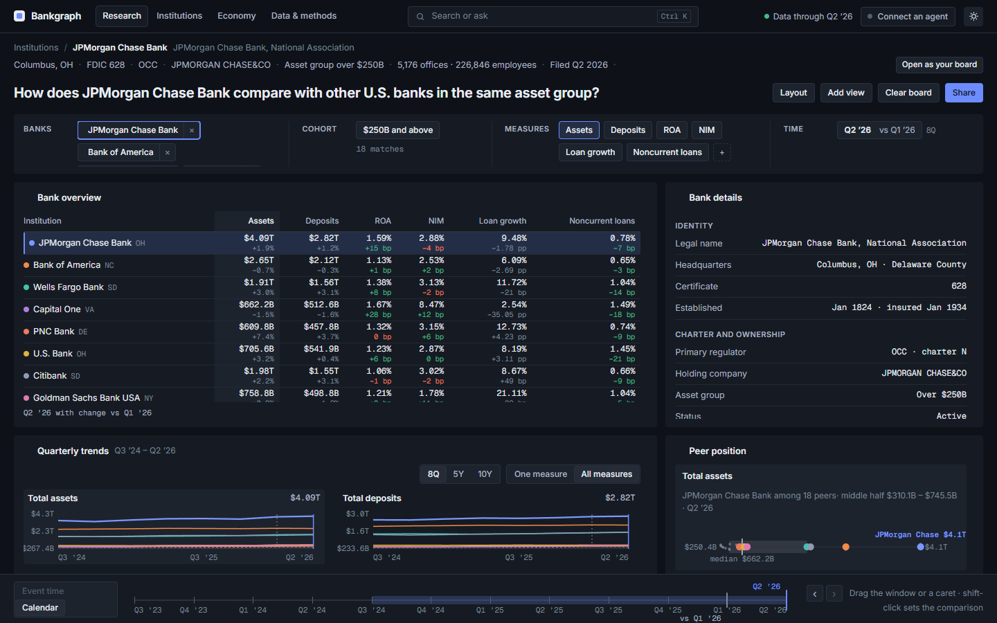Step timeline back with left chevron
The width and height of the screenshot is (997, 623).
(815, 593)
